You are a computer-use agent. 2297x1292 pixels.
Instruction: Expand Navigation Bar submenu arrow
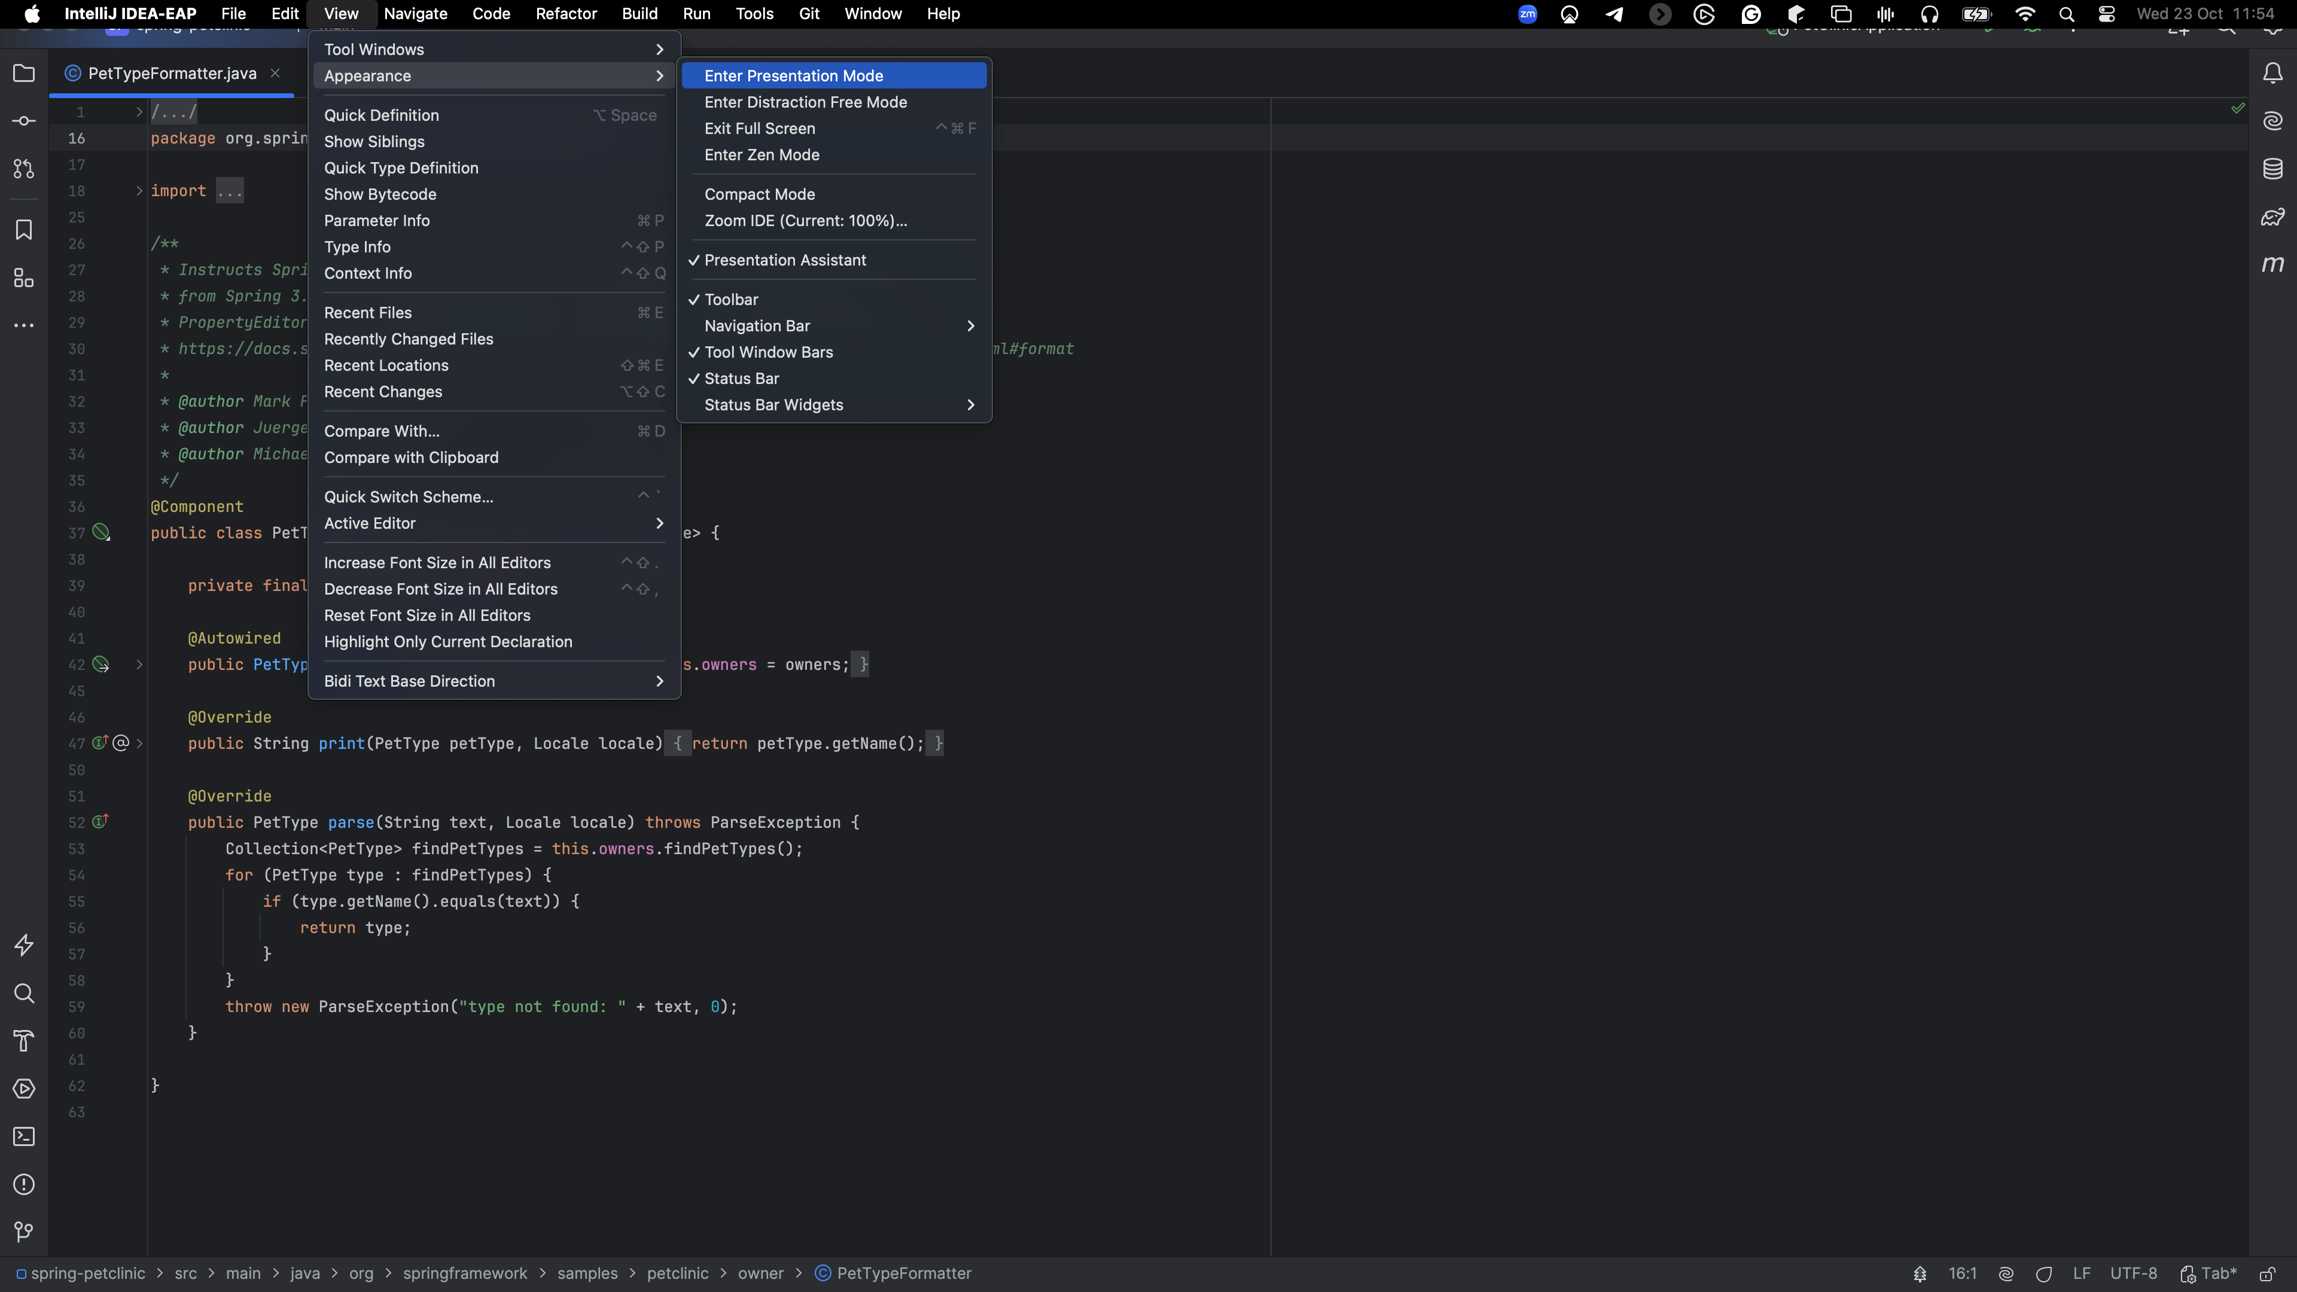972,325
